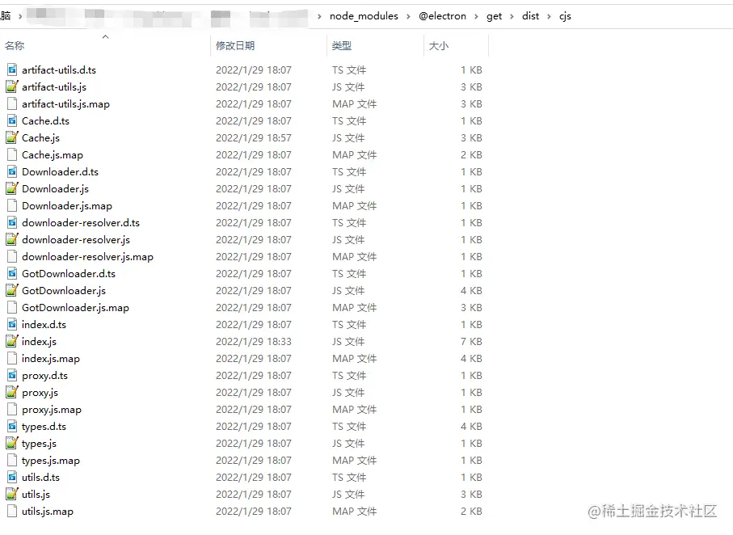Expand the chevron after get in path
This screenshot has height=535, width=733.
coord(512,16)
